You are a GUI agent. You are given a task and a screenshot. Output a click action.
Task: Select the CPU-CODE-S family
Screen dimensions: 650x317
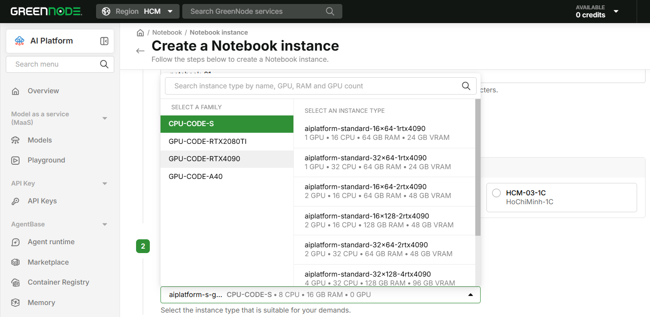coord(227,124)
